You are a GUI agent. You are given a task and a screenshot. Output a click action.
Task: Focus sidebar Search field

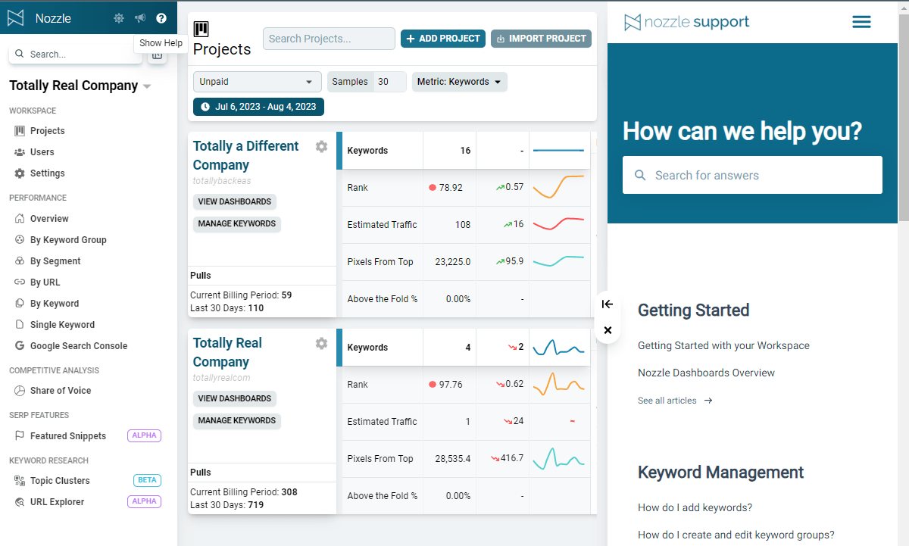click(x=76, y=55)
